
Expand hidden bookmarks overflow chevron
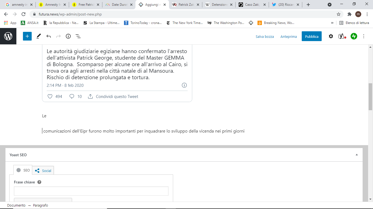pos(332,23)
